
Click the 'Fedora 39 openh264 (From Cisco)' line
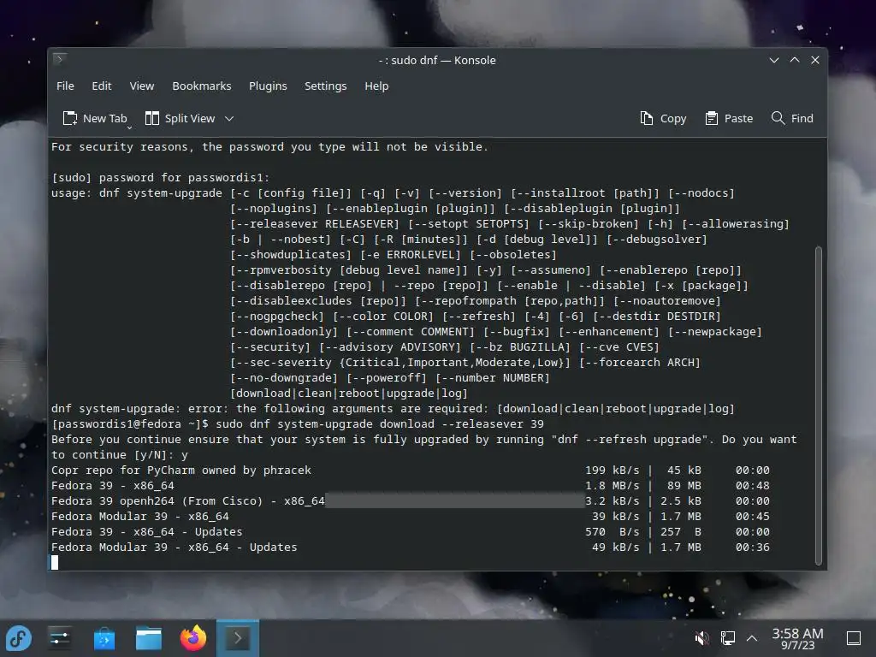(187, 501)
